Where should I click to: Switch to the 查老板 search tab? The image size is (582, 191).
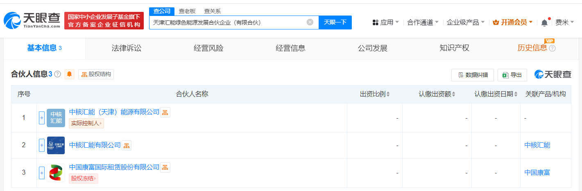point(187,11)
